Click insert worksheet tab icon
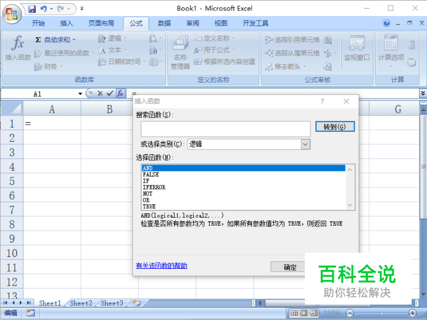This screenshot has width=427, height=320. (x=137, y=303)
